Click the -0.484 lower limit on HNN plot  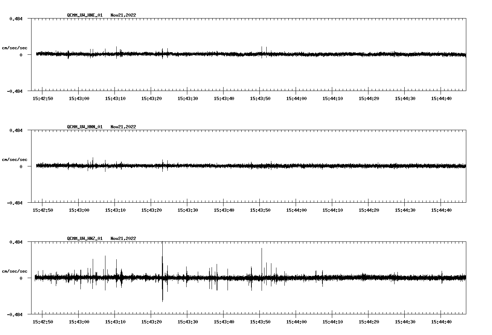[14, 203]
